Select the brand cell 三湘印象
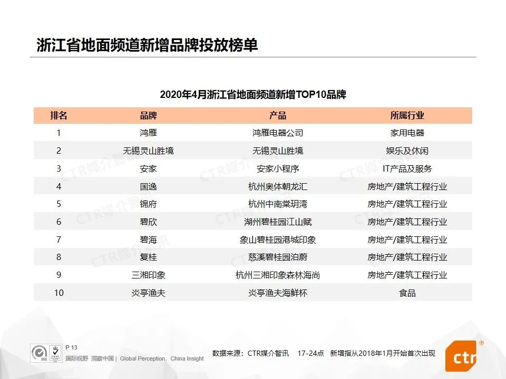The height and width of the screenshot is (379, 506). click(x=148, y=275)
